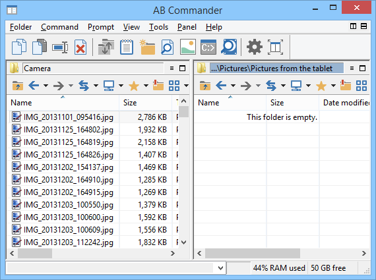Click the Camera path field
Image resolution: width=376 pixels, height=280 pixels.
click(93, 69)
